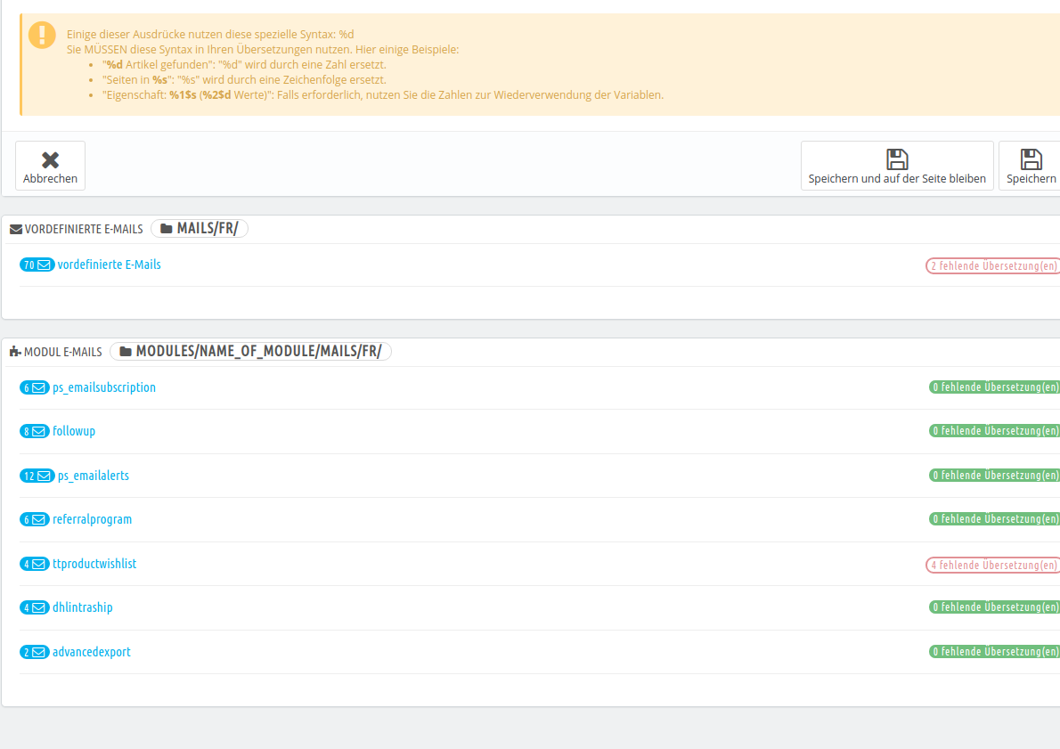The height and width of the screenshot is (749, 1060).
Task: Expand the ps_emailsubscription module mails
Action: coord(104,387)
